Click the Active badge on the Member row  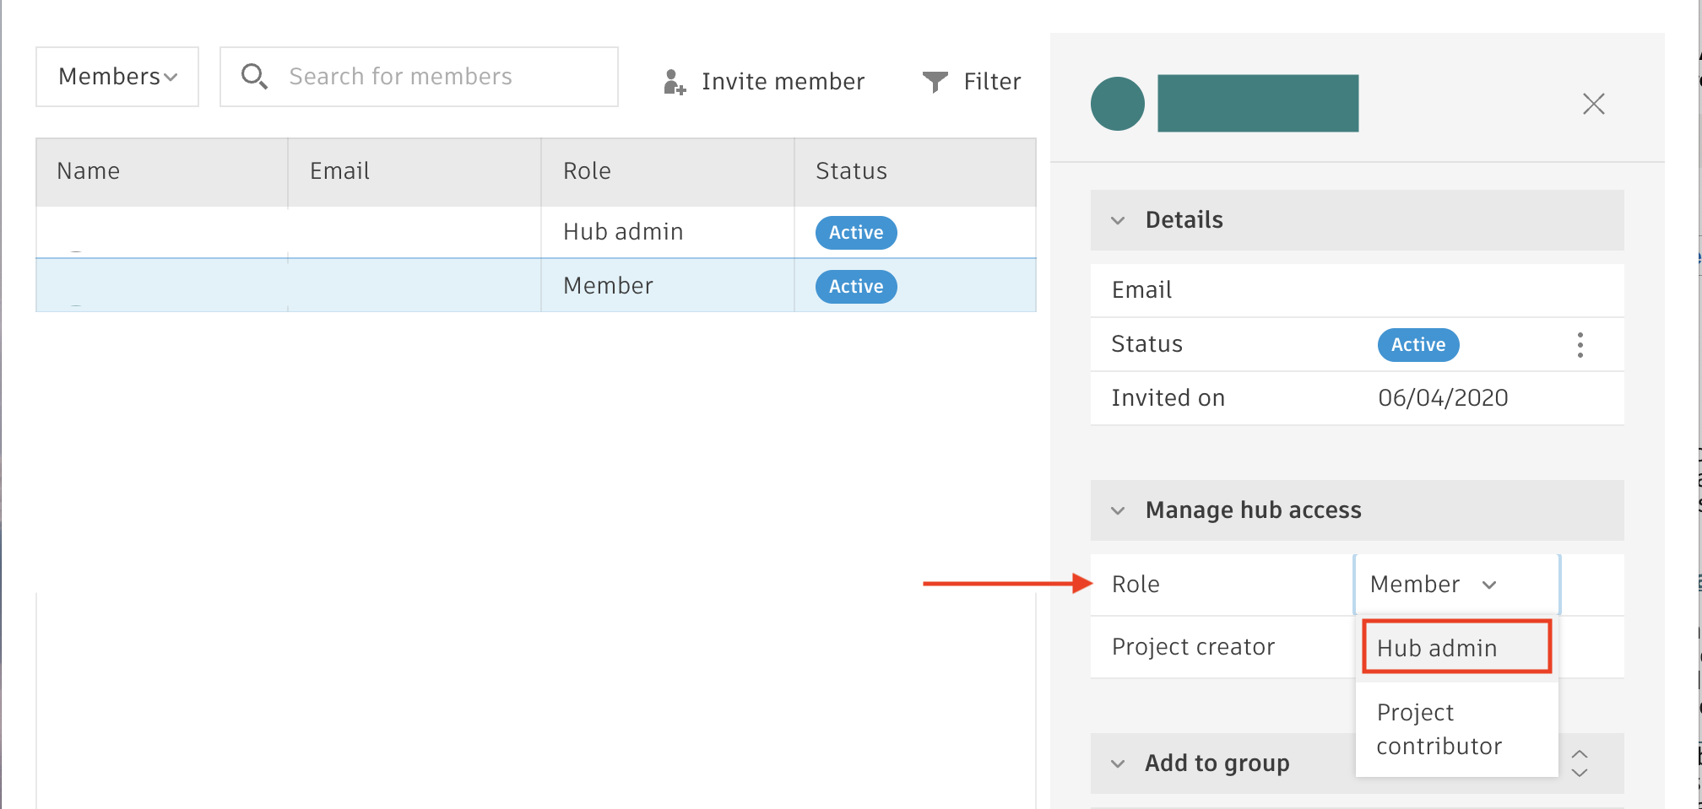tap(855, 286)
